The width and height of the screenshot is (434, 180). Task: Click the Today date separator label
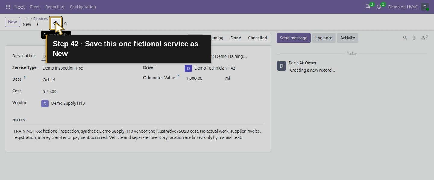pos(351,54)
